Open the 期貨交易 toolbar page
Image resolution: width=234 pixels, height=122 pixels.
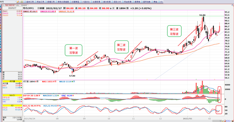39,2
